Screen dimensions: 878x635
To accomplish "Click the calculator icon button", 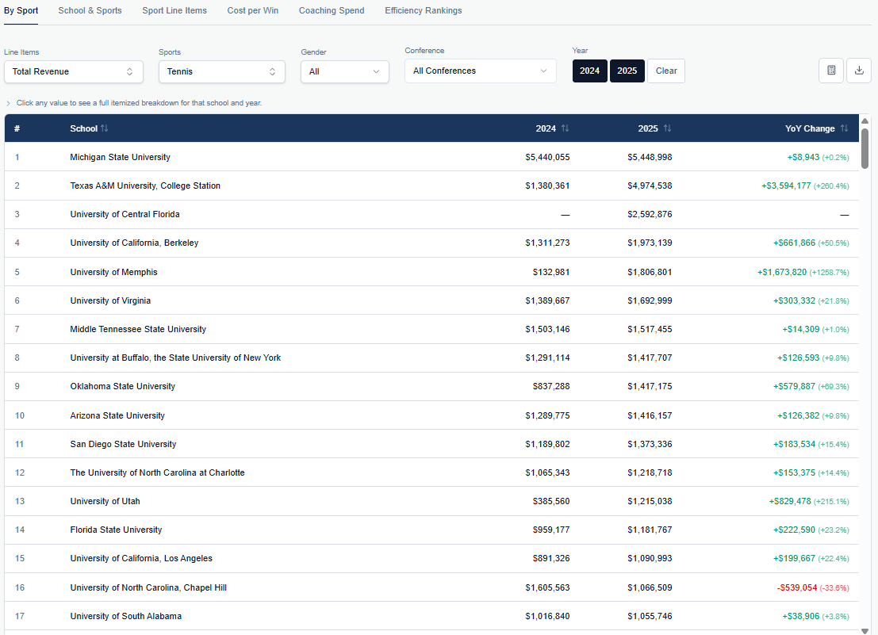I will coord(831,71).
